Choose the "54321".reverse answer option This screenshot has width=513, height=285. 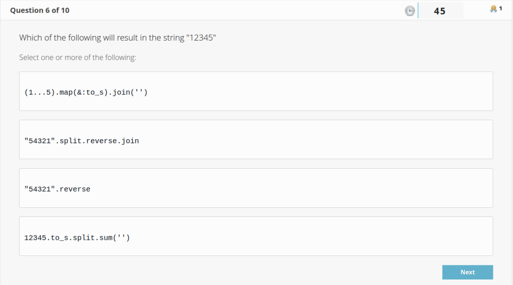(x=255, y=188)
